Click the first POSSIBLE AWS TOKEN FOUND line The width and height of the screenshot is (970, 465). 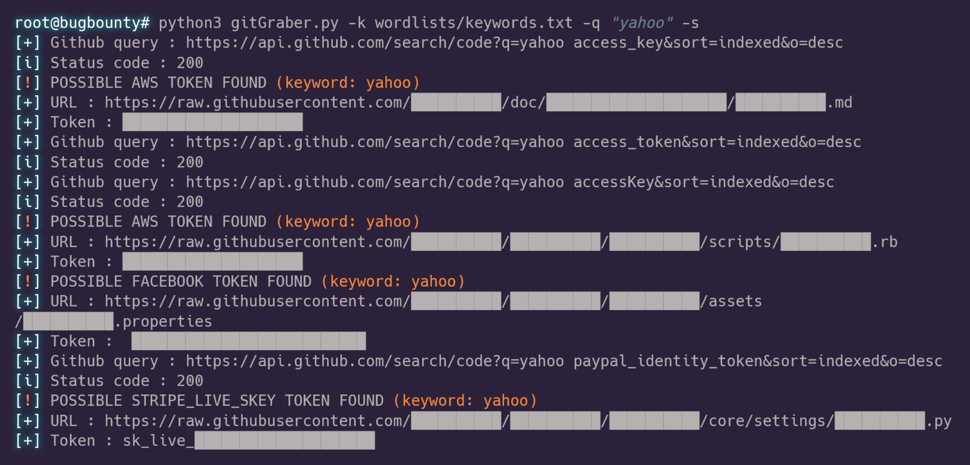point(217,82)
